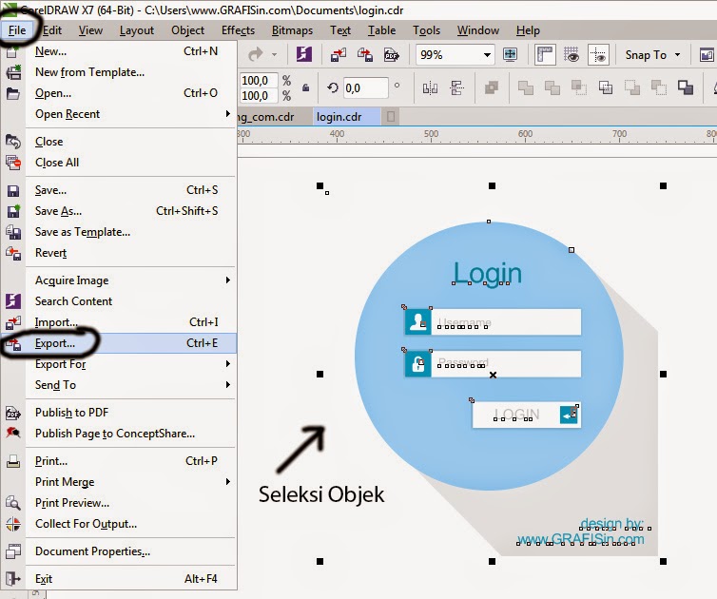The image size is (717, 599).
Task: Click the rotation angle field
Action: (x=366, y=87)
